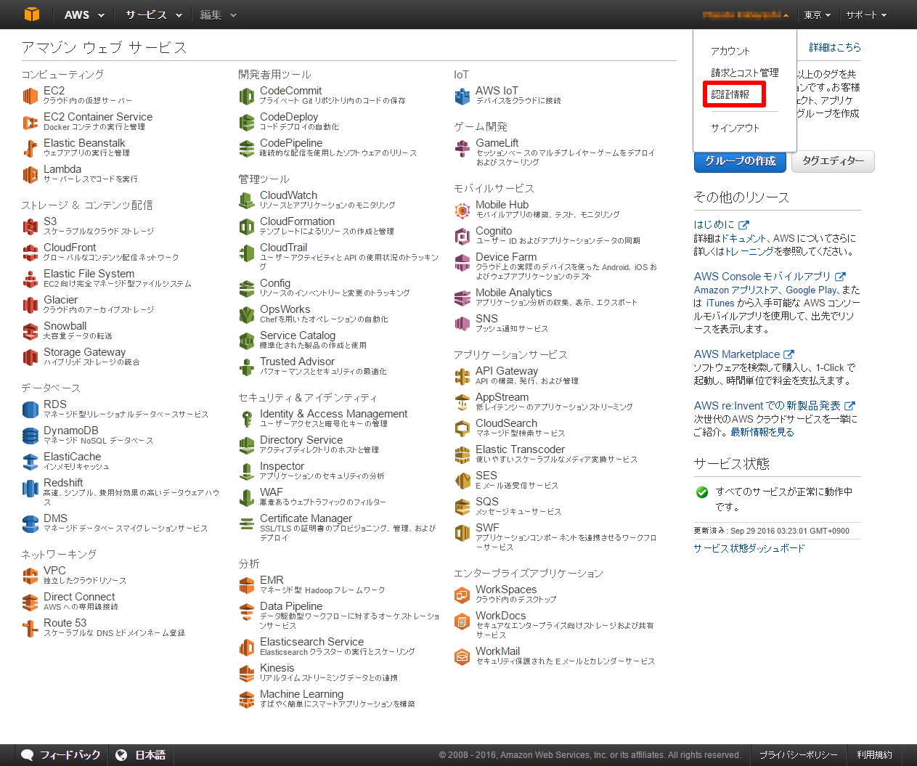This screenshot has width=917, height=766.
Task: Visit the AWS Marketplace link
Action: tap(737, 354)
